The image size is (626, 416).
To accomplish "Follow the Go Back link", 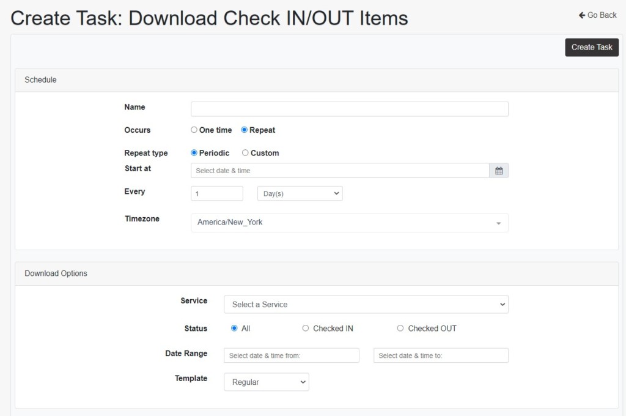I will 597,15.
